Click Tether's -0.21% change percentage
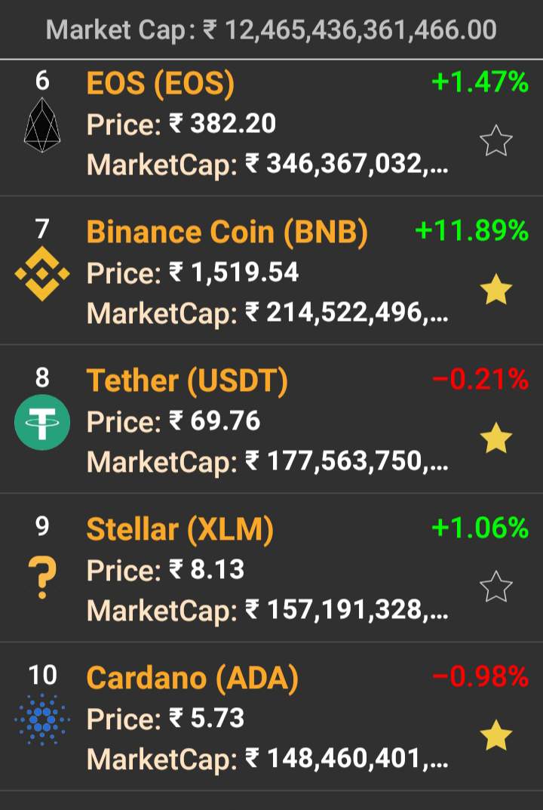This screenshot has width=543, height=810. [480, 380]
